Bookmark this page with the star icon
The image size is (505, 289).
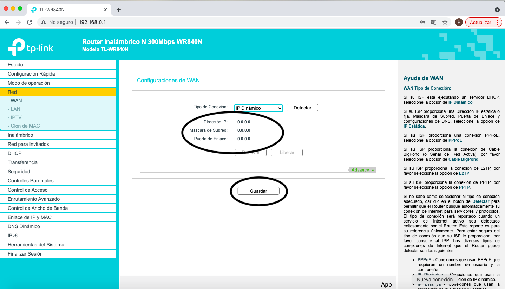click(x=445, y=22)
